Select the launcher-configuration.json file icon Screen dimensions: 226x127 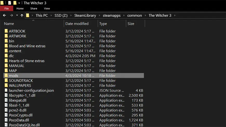click(x=6, y=90)
